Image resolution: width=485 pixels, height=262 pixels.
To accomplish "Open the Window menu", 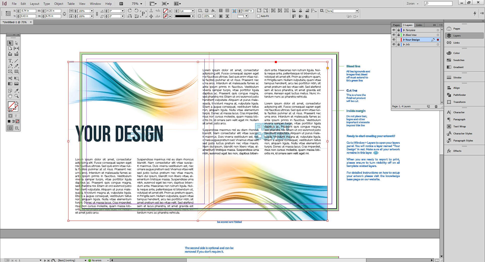I will point(95,4).
